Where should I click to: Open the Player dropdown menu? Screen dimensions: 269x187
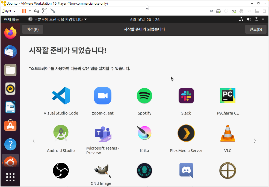tap(9, 11)
